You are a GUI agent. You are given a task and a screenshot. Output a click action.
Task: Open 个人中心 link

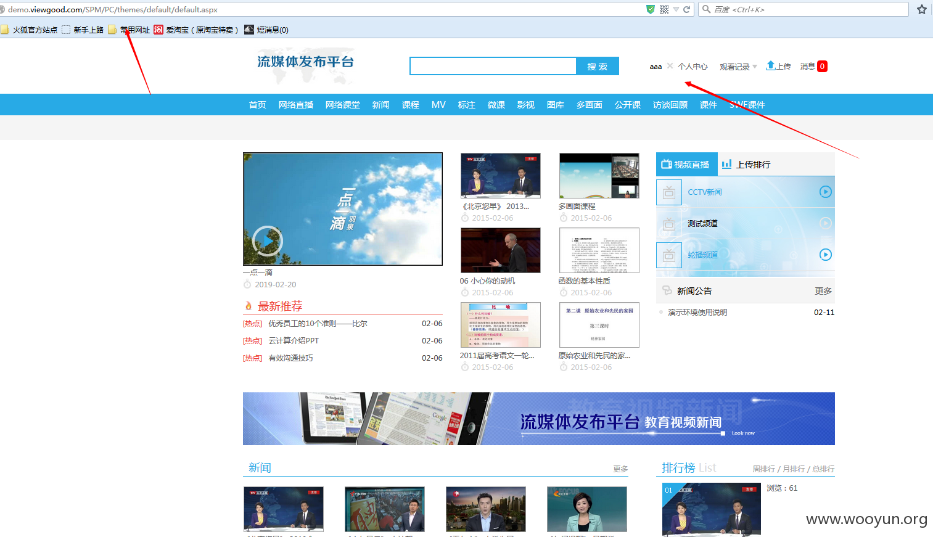pos(693,66)
